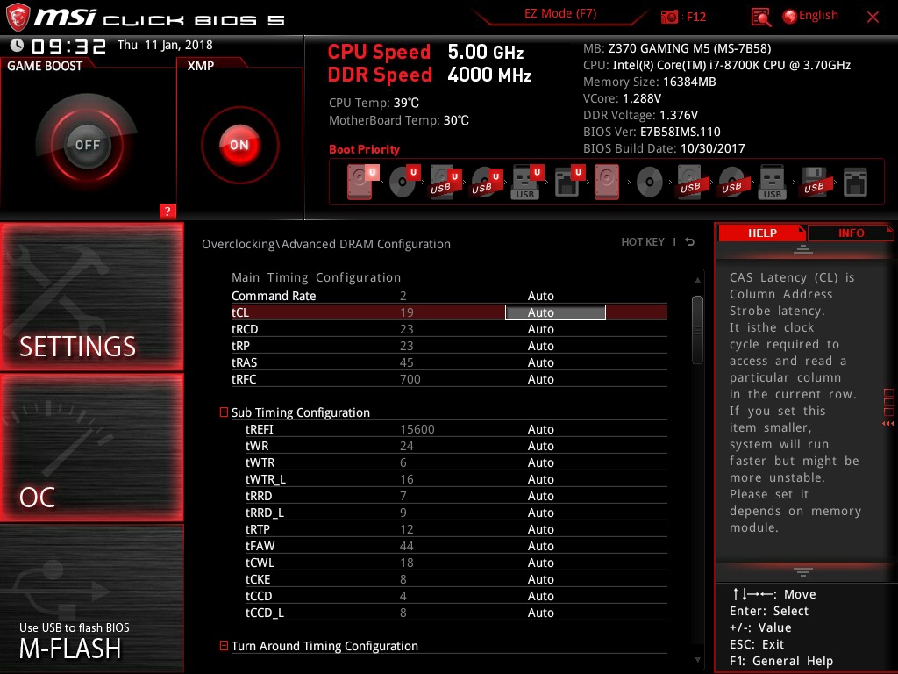The height and width of the screenshot is (674, 898).
Task: Select the last network boot device icon
Action: (855, 183)
